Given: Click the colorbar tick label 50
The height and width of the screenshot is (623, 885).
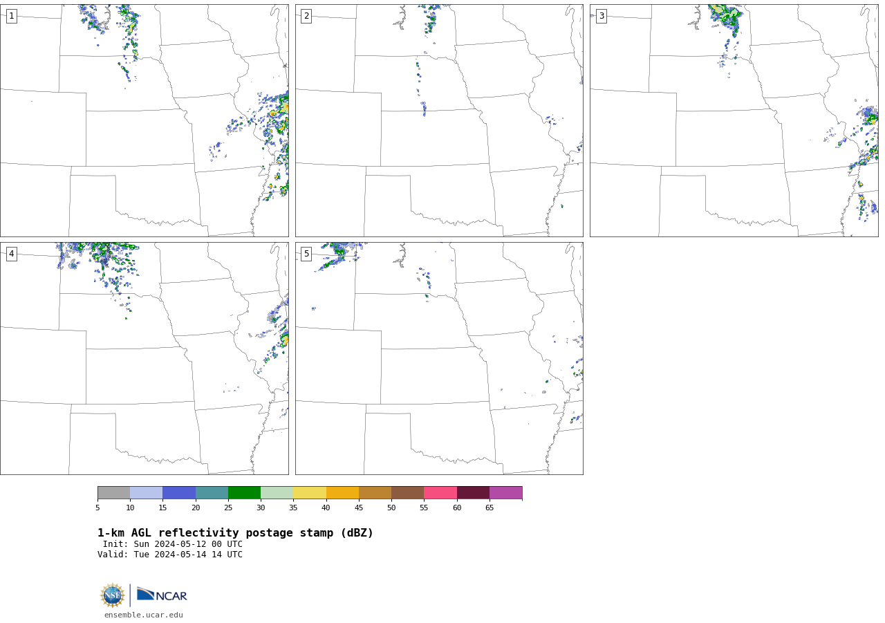Looking at the screenshot, I should [391, 508].
